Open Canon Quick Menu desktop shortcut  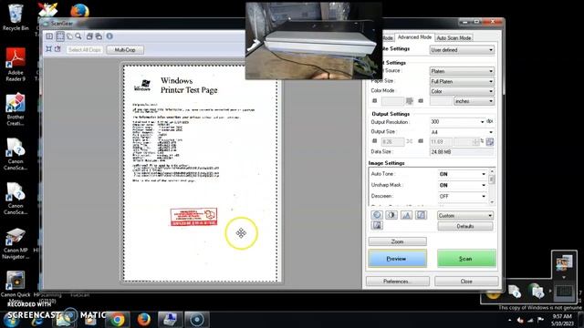[16, 286]
